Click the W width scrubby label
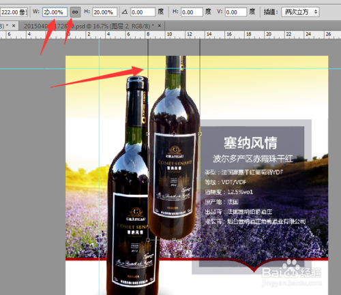341x295 pixels. pos(36,12)
